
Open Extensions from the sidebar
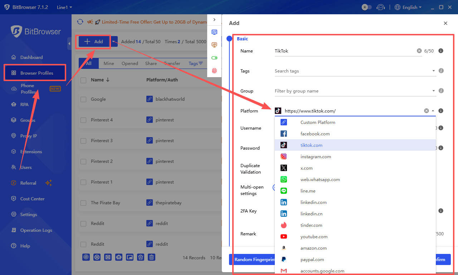click(30, 151)
